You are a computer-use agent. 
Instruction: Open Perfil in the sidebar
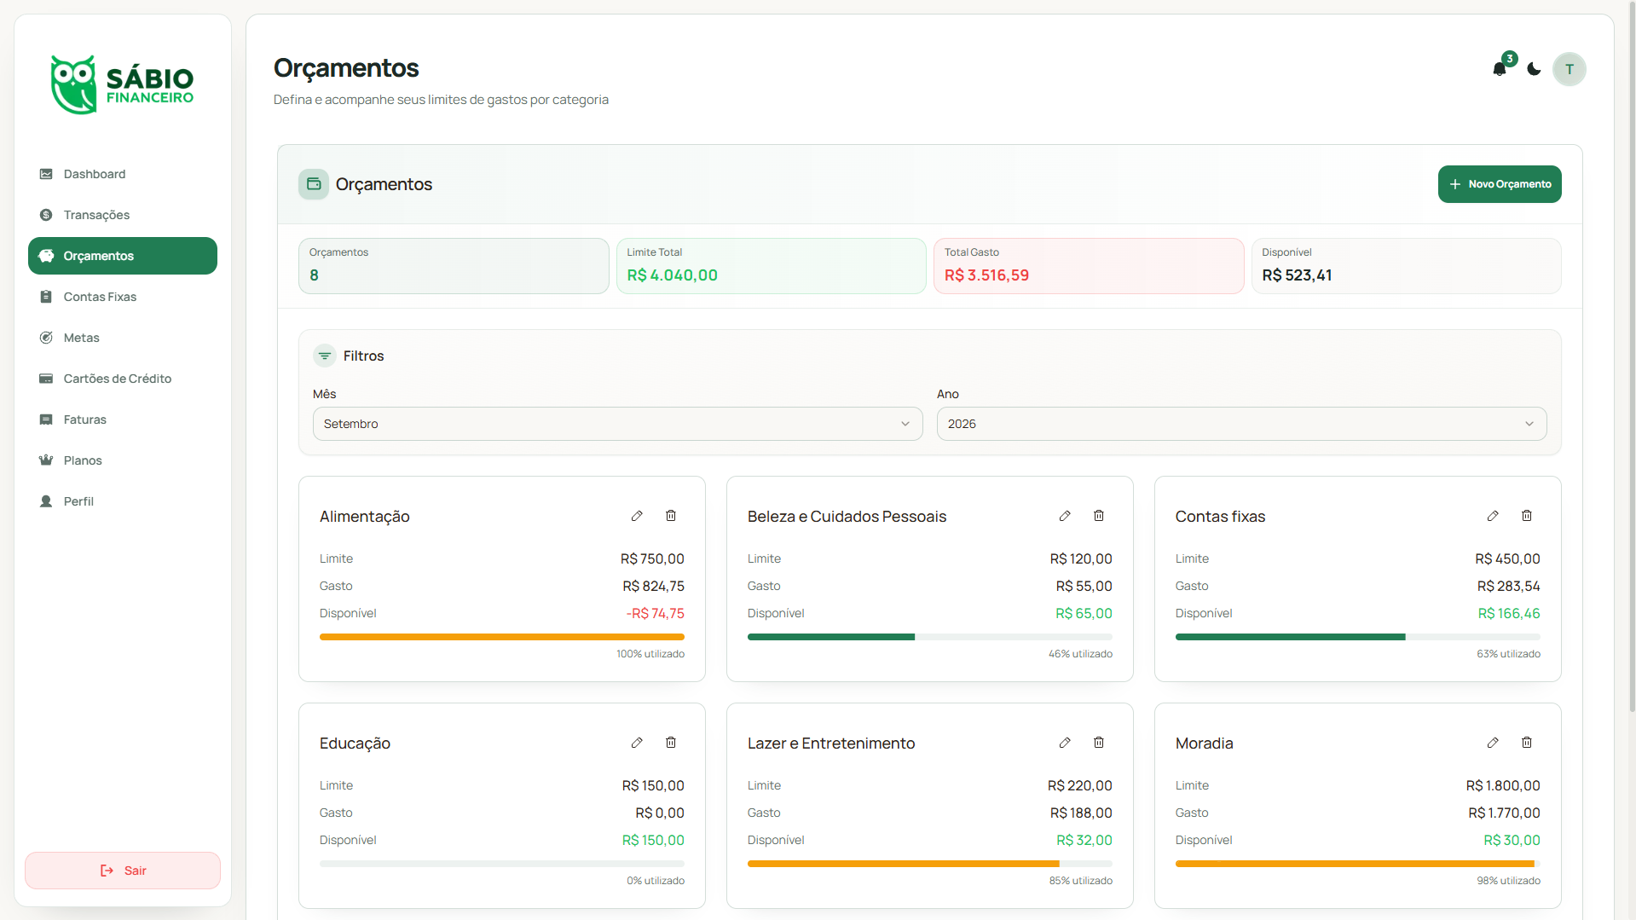point(123,501)
